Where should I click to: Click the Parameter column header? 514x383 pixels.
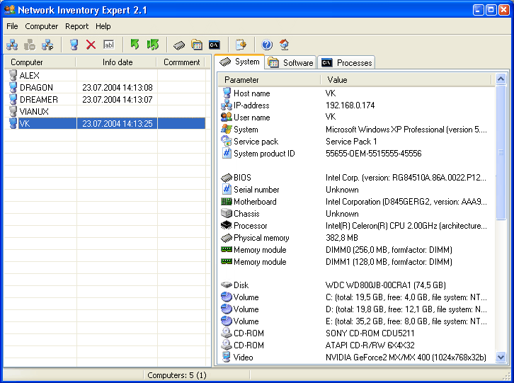coord(269,80)
